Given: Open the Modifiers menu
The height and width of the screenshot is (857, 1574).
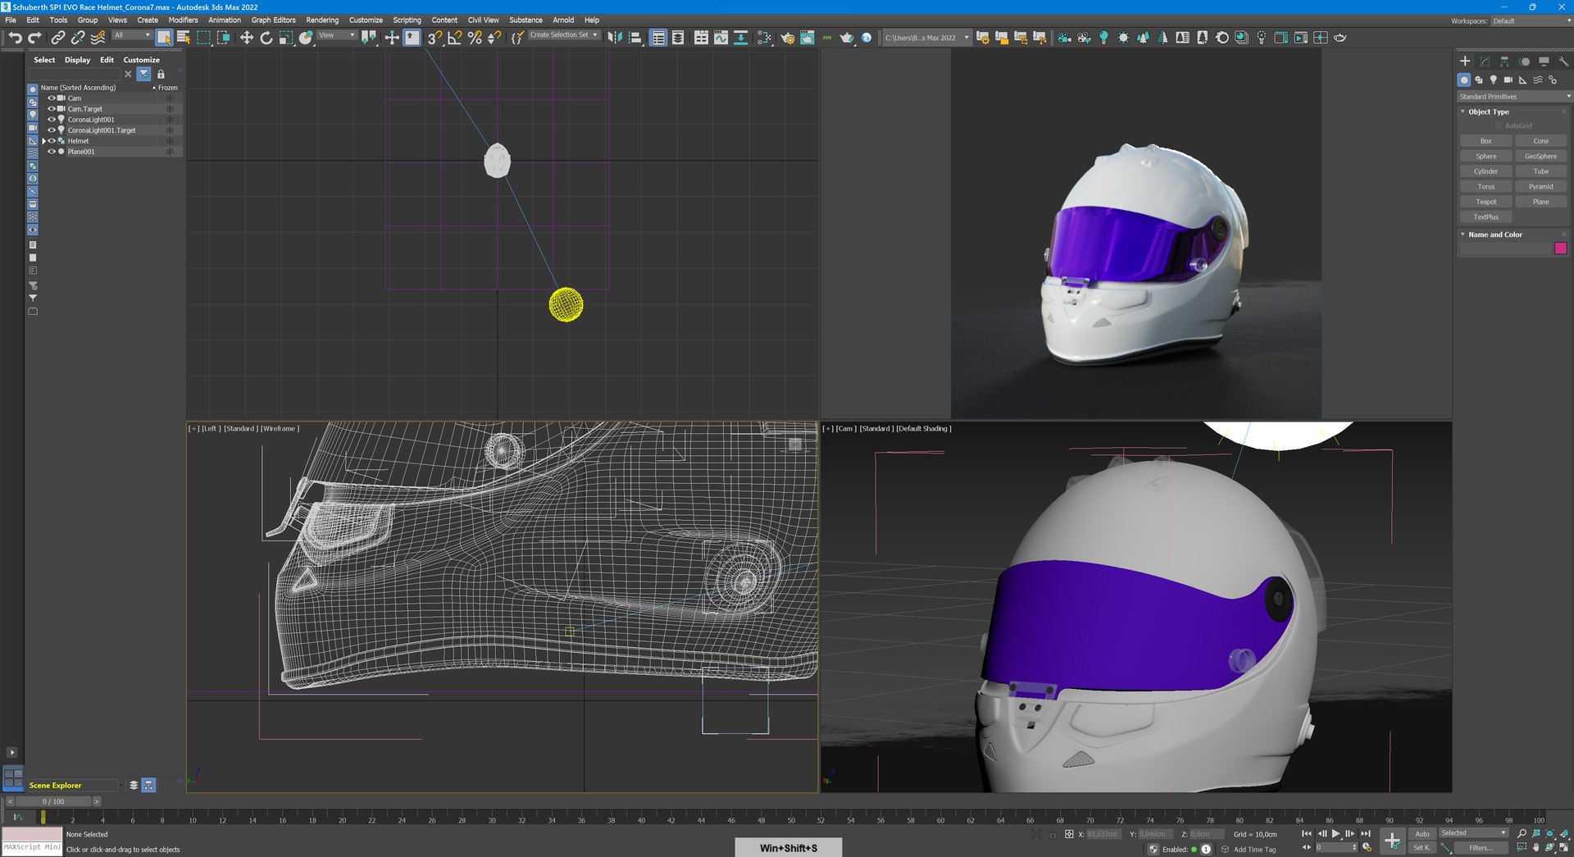Looking at the screenshot, I should click(x=183, y=21).
